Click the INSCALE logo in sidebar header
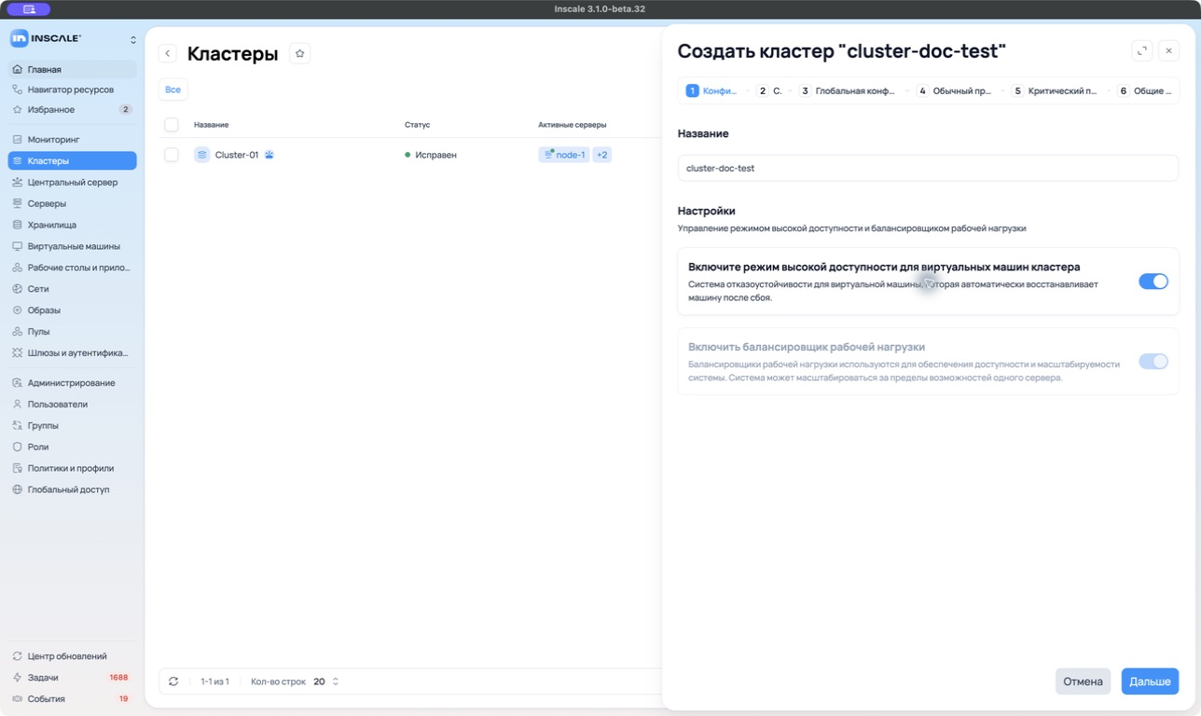Image resolution: width=1201 pixels, height=716 pixels. [x=46, y=38]
